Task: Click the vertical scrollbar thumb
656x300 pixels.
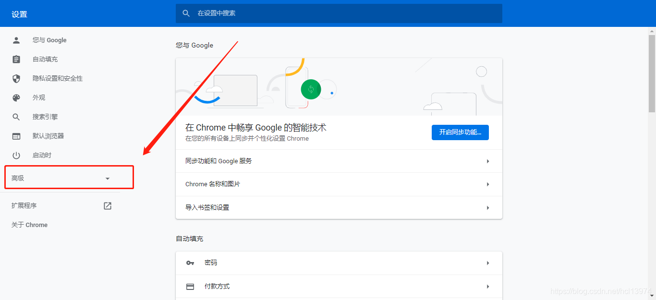Action: tap(652, 73)
